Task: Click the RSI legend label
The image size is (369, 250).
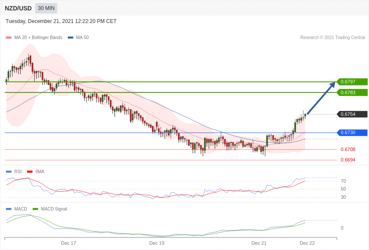Action: 18,172
